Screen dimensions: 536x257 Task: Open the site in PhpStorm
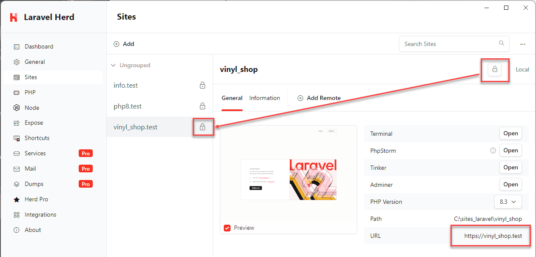(x=510, y=151)
